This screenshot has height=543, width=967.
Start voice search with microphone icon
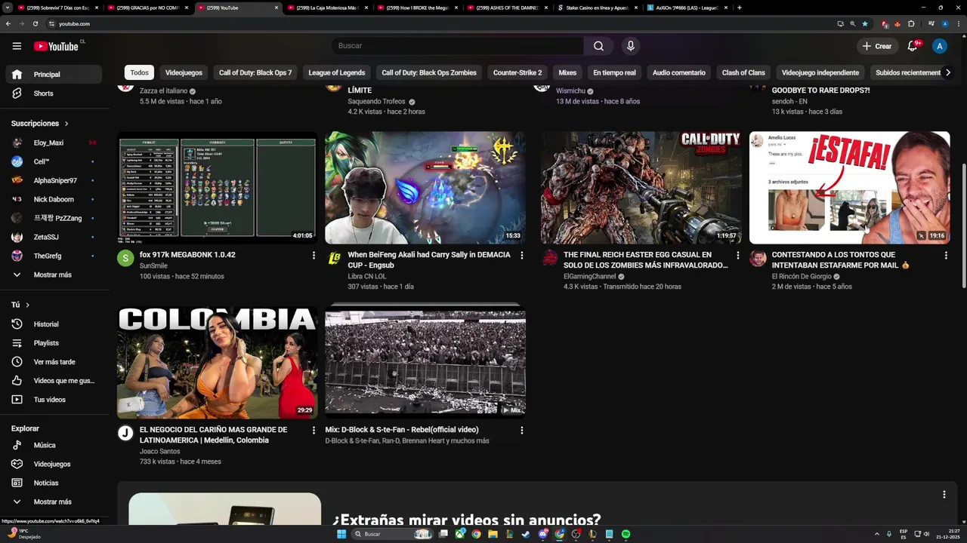tap(631, 46)
